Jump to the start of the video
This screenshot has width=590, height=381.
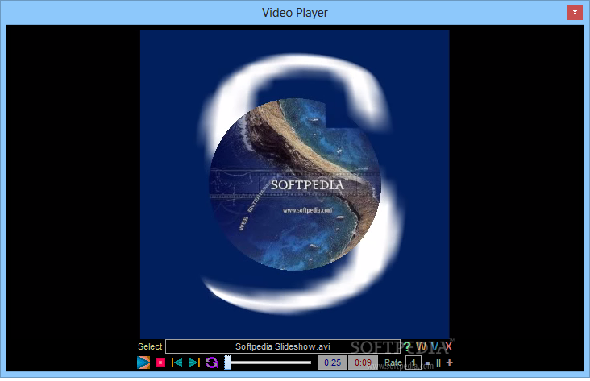click(x=177, y=362)
